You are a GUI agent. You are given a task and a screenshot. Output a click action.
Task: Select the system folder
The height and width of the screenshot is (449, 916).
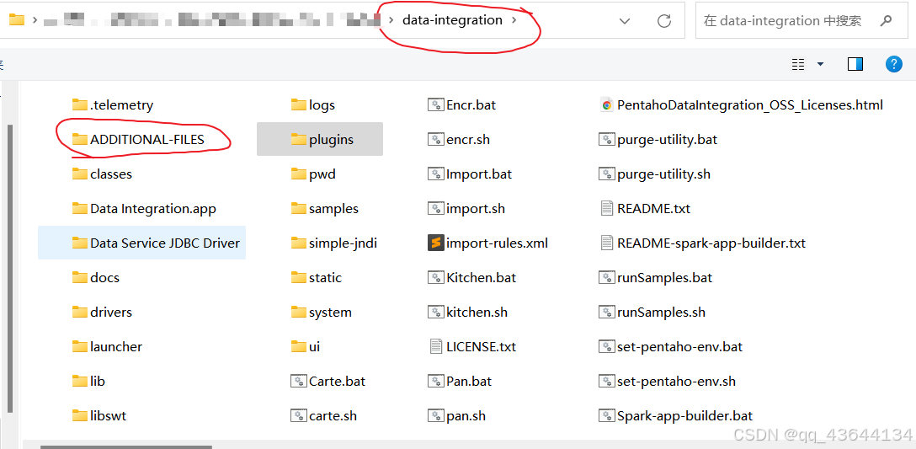(322, 313)
